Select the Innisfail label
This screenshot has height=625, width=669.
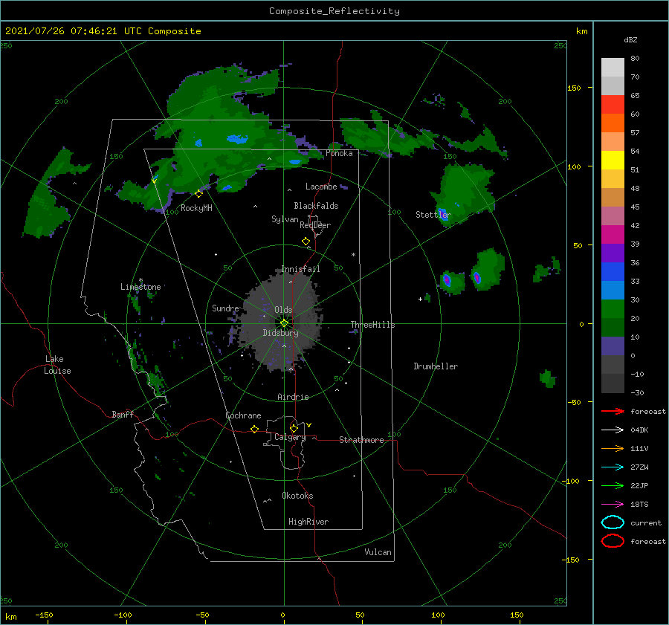pyautogui.click(x=300, y=269)
